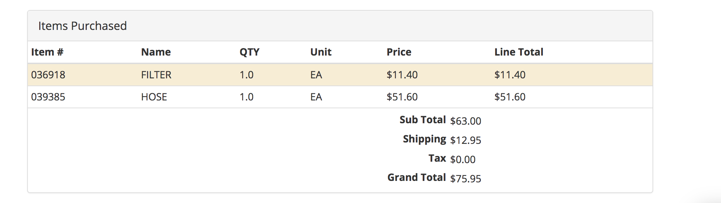The width and height of the screenshot is (721, 203).
Task: Select the Item # column header
Action: click(47, 52)
